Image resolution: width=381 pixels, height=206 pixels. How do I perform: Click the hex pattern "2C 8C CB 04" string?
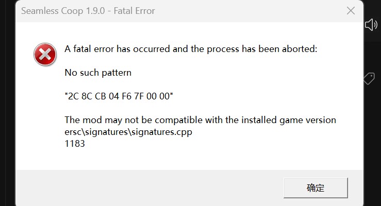click(x=119, y=96)
